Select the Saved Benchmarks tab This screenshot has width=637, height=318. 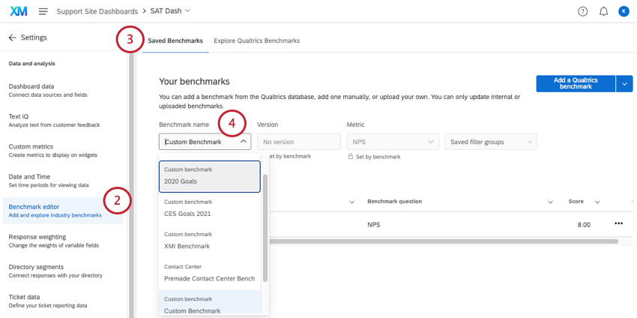pyautogui.click(x=175, y=40)
